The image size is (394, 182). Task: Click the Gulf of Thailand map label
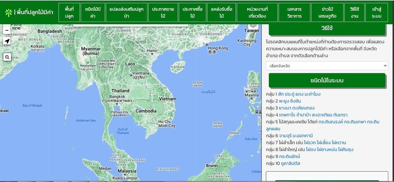coord(122,131)
